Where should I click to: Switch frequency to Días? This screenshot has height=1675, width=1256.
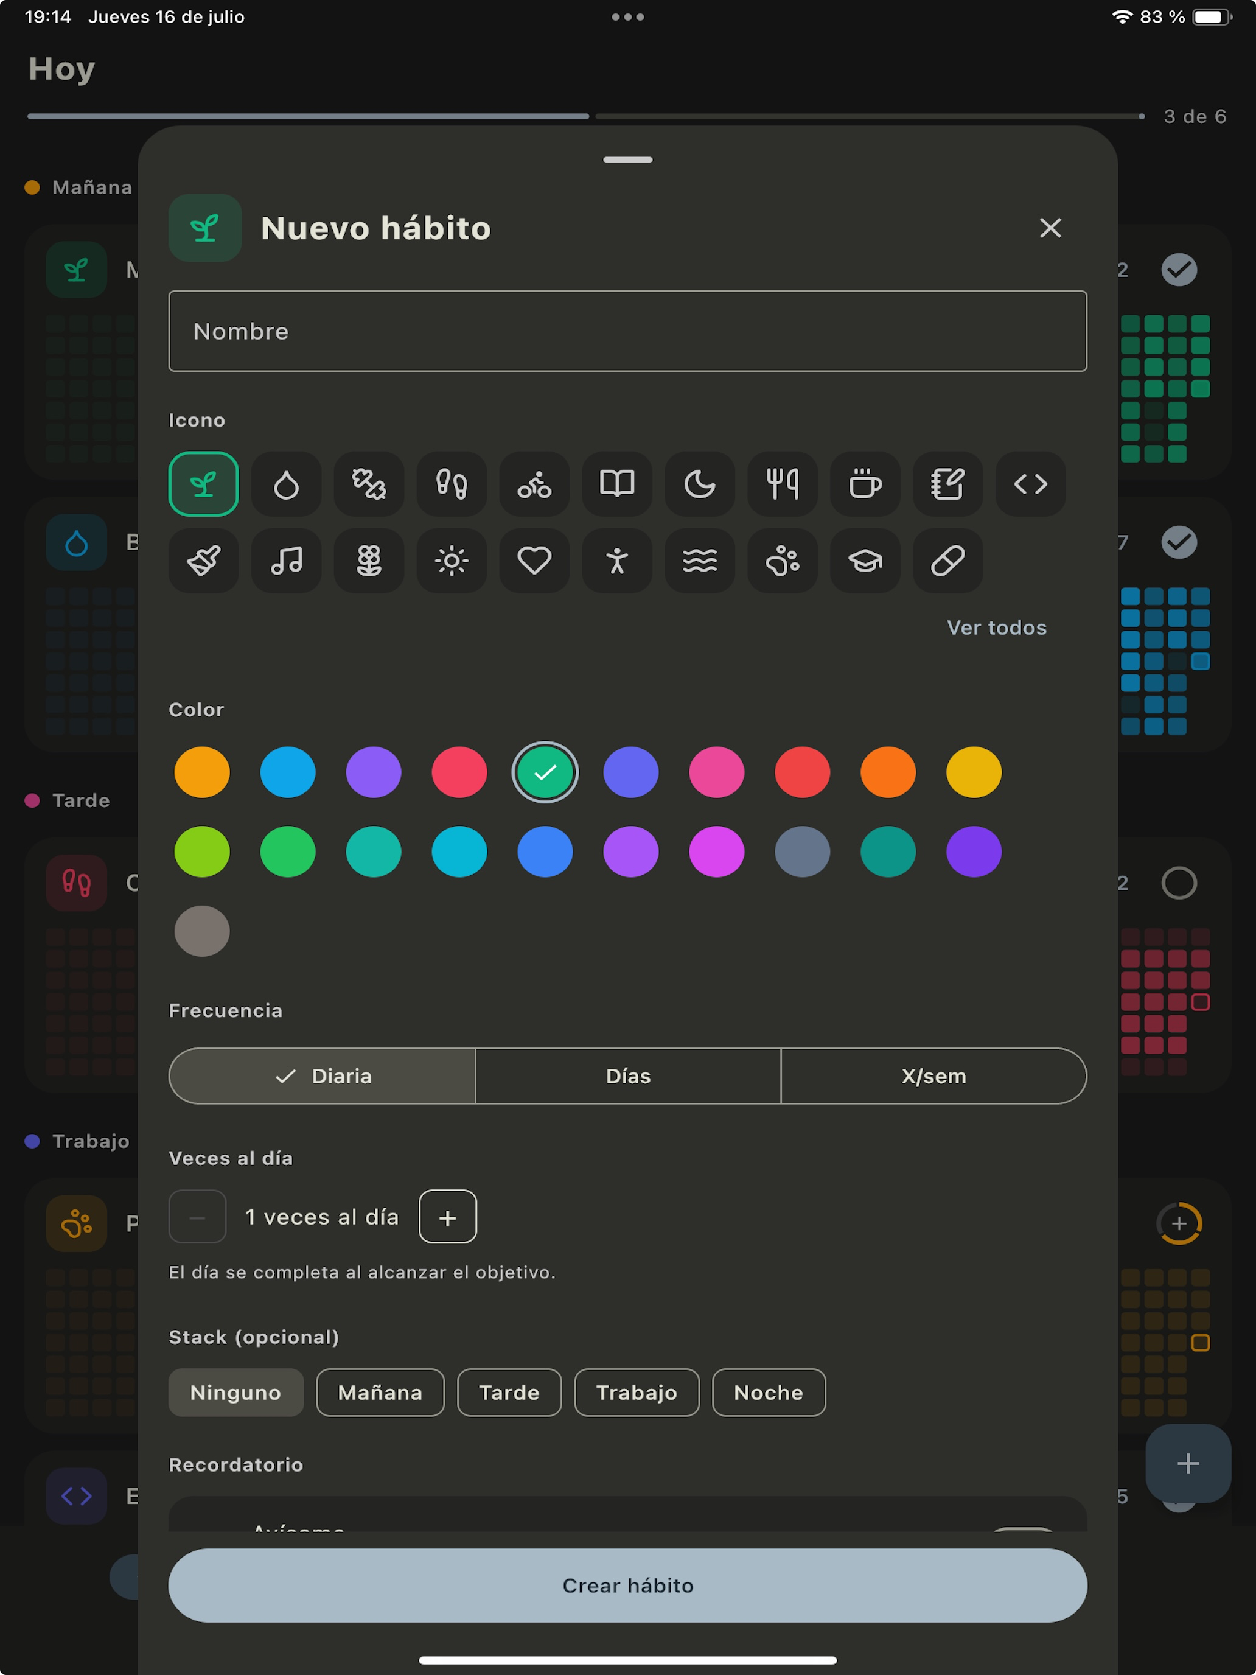pyautogui.click(x=629, y=1076)
